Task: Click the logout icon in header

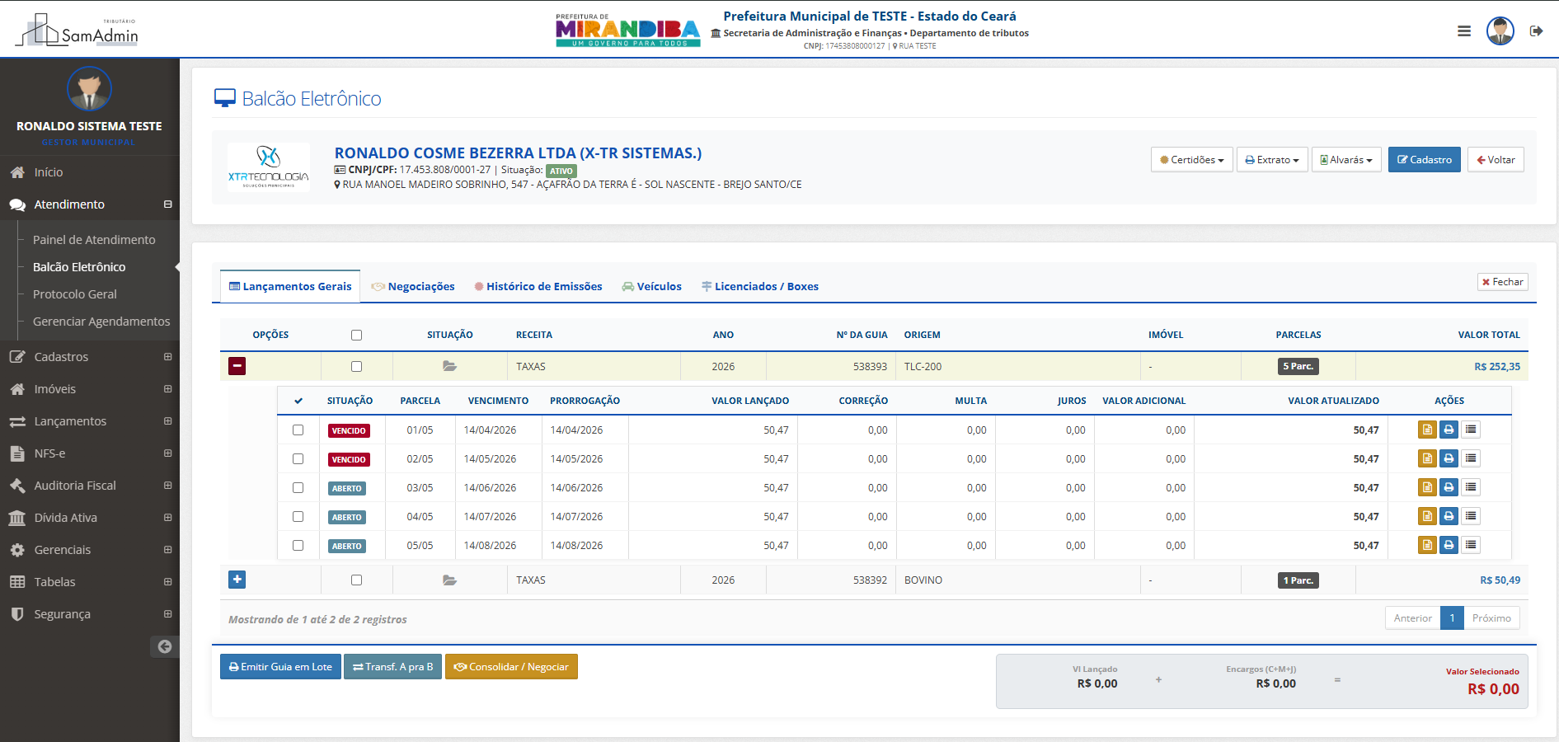Action: [1536, 31]
